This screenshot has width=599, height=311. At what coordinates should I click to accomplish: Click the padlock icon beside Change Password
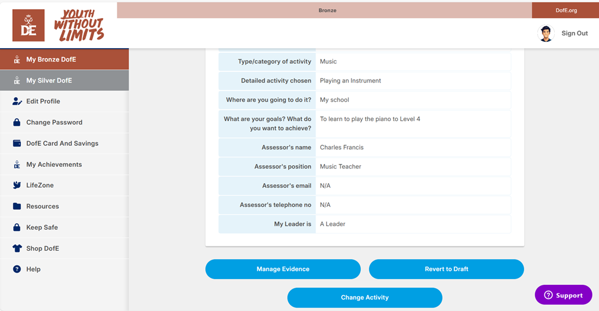click(x=17, y=123)
